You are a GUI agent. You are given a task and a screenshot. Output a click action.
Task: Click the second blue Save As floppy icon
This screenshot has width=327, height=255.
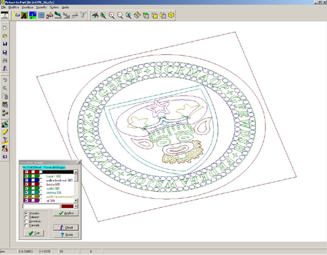point(5,52)
